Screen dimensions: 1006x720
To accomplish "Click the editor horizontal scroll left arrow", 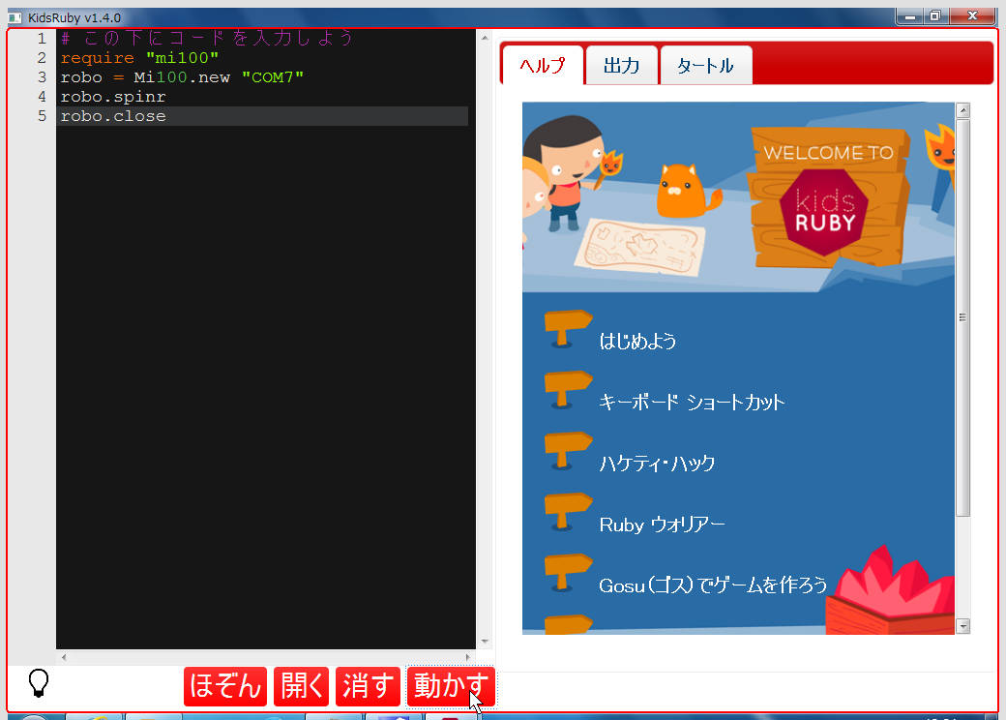I will pos(64,657).
